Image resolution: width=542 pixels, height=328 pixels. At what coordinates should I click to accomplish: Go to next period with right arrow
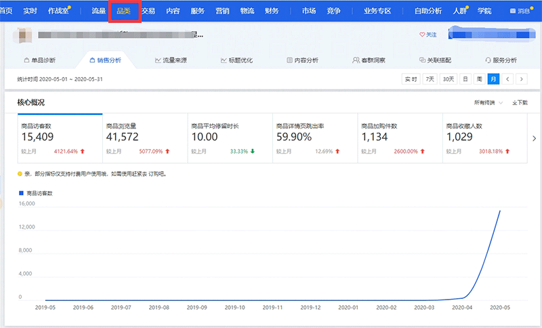click(x=522, y=79)
